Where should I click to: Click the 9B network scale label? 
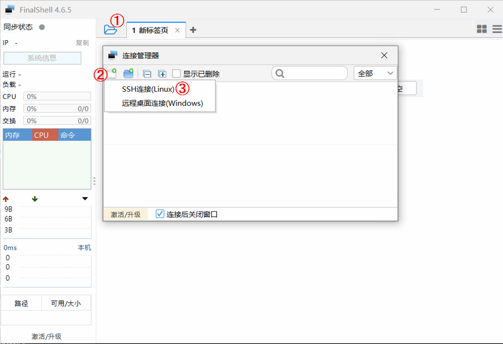click(9, 209)
